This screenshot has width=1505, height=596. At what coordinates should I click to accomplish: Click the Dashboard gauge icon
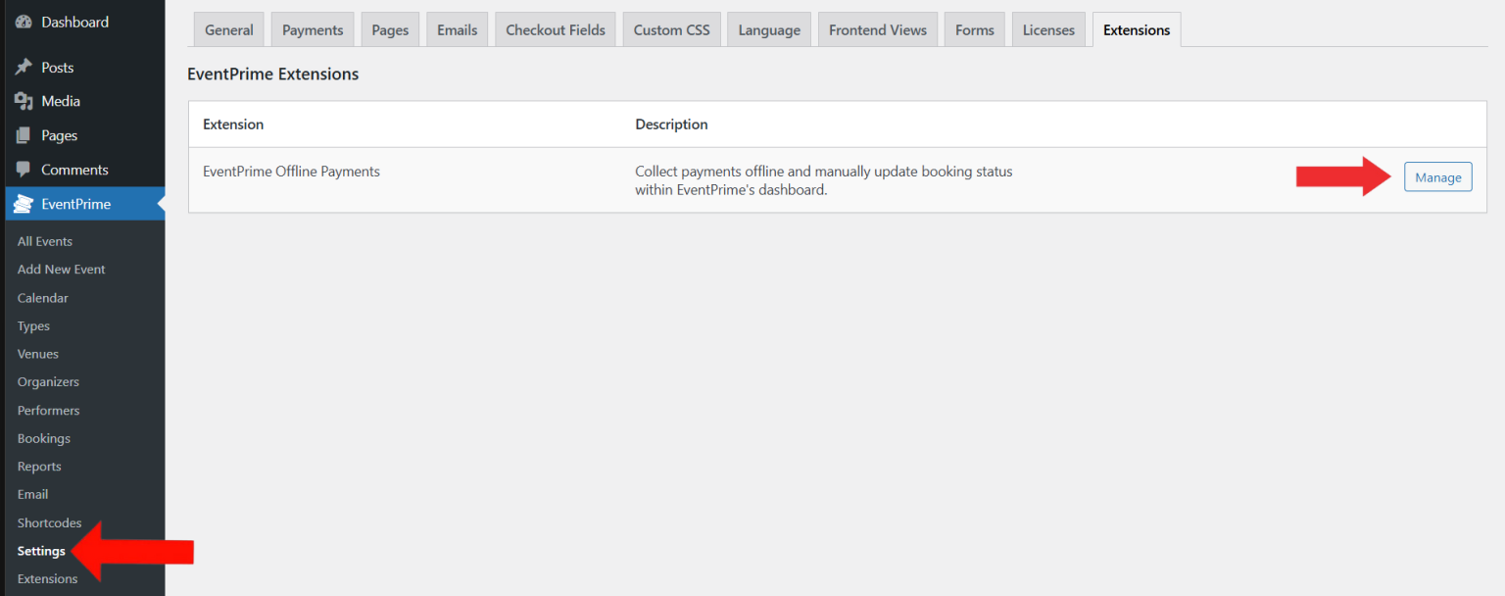[24, 22]
